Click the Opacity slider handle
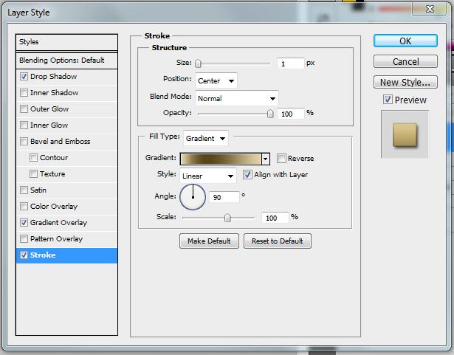 click(x=270, y=114)
